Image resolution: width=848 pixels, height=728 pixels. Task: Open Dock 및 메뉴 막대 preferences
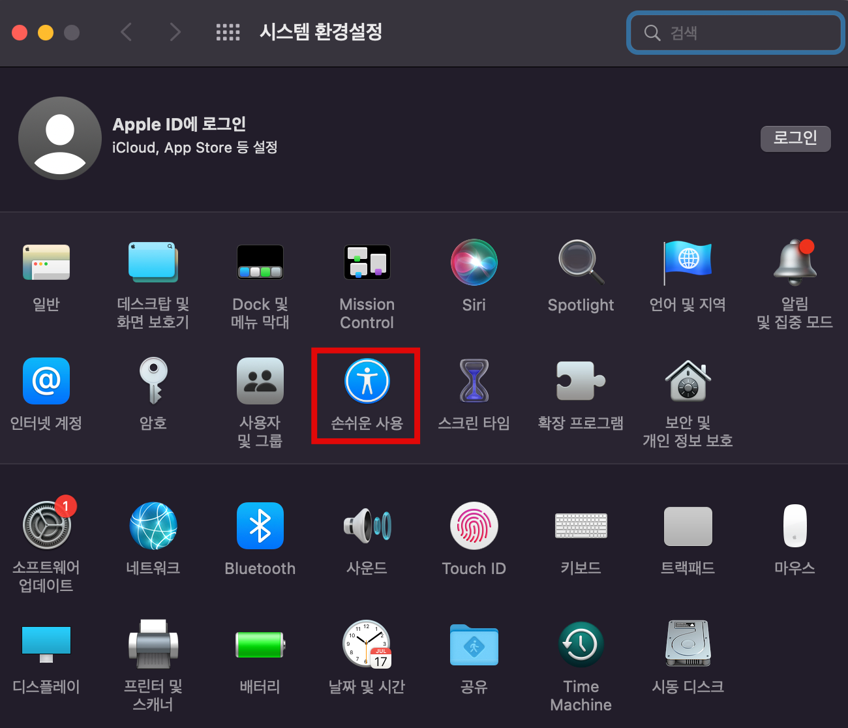pyautogui.click(x=260, y=263)
